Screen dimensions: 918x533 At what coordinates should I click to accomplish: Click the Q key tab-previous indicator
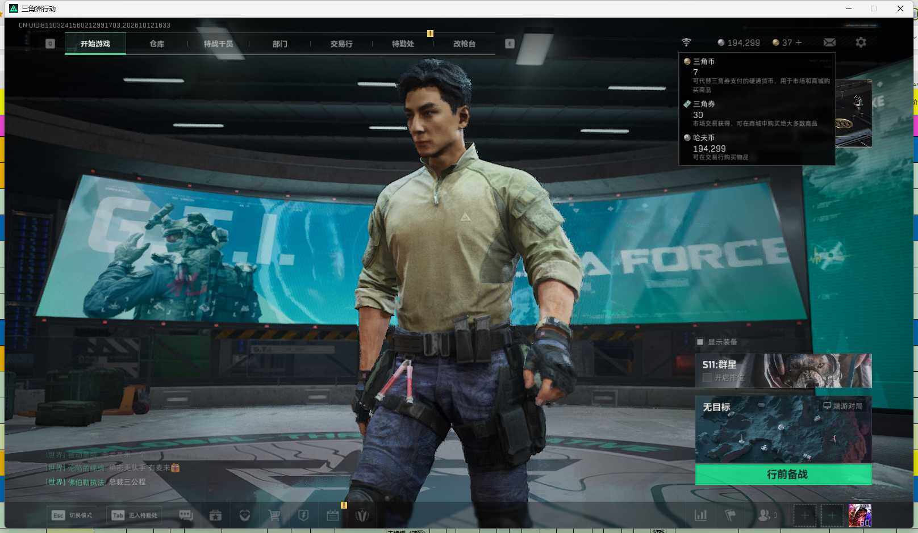coord(50,44)
